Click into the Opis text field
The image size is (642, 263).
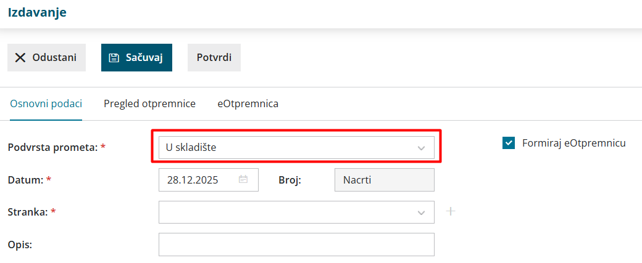(296, 244)
